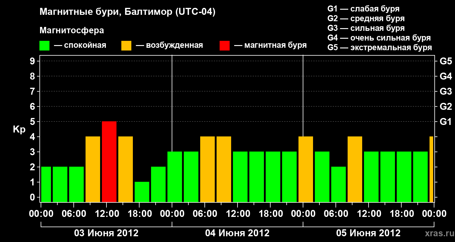The width and height of the screenshot is (455, 242).
Task: Click the red 'магнитная буря' legend swatch
Action: (225, 46)
